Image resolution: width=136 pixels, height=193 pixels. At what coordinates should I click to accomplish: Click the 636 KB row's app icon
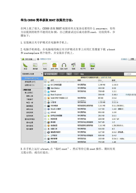pyautogui.click(x=49, y=136)
